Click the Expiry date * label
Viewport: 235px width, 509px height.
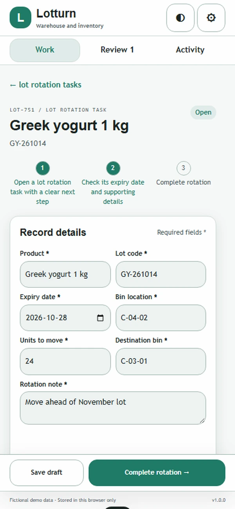(40, 297)
